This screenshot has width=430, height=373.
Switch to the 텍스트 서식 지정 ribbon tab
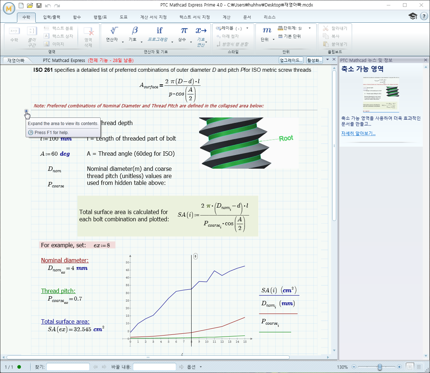pos(195,17)
